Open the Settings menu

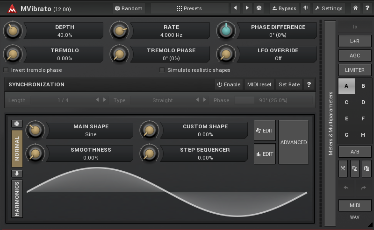pyautogui.click(x=329, y=8)
